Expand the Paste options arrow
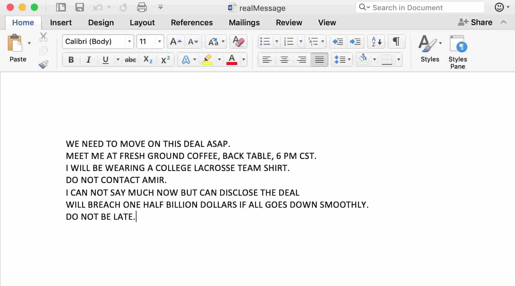Image resolution: width=515 pixels, height=286 pixels. point(29,43)
